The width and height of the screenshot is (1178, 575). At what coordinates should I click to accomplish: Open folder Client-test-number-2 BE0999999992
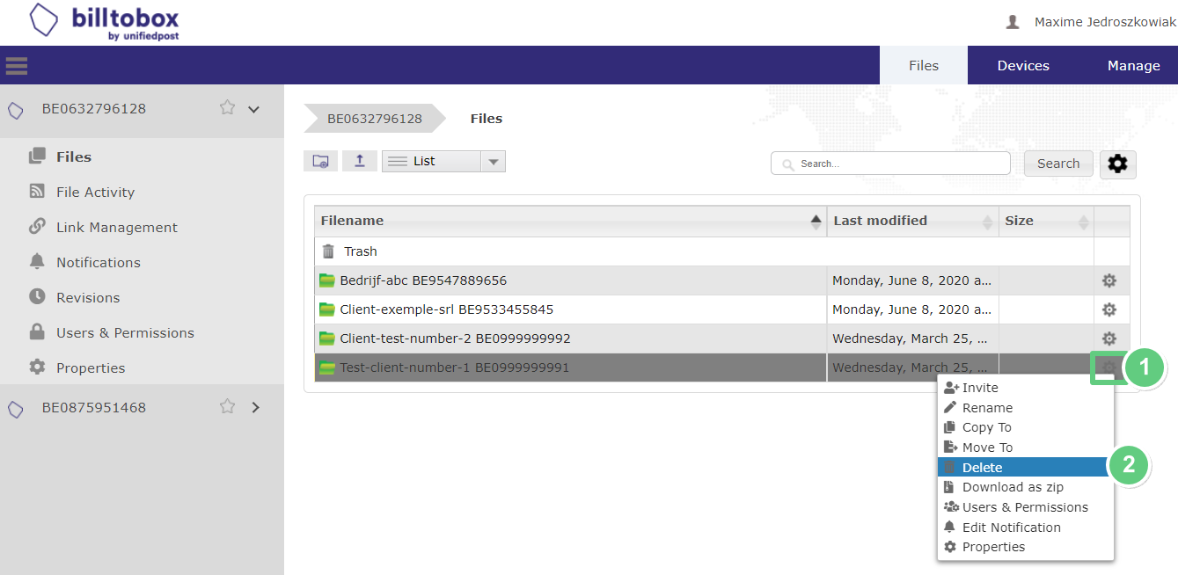tap(455, 338)
